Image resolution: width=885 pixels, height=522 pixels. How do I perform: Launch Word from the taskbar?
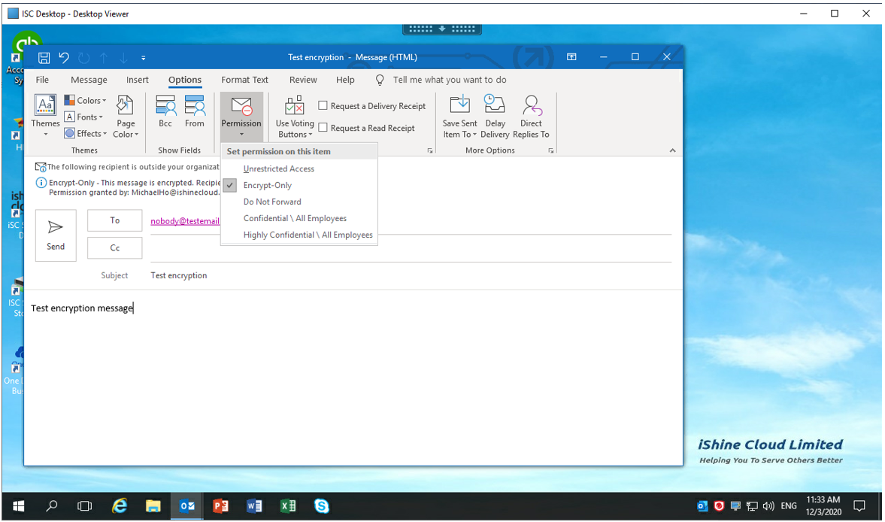pos(254,506)
